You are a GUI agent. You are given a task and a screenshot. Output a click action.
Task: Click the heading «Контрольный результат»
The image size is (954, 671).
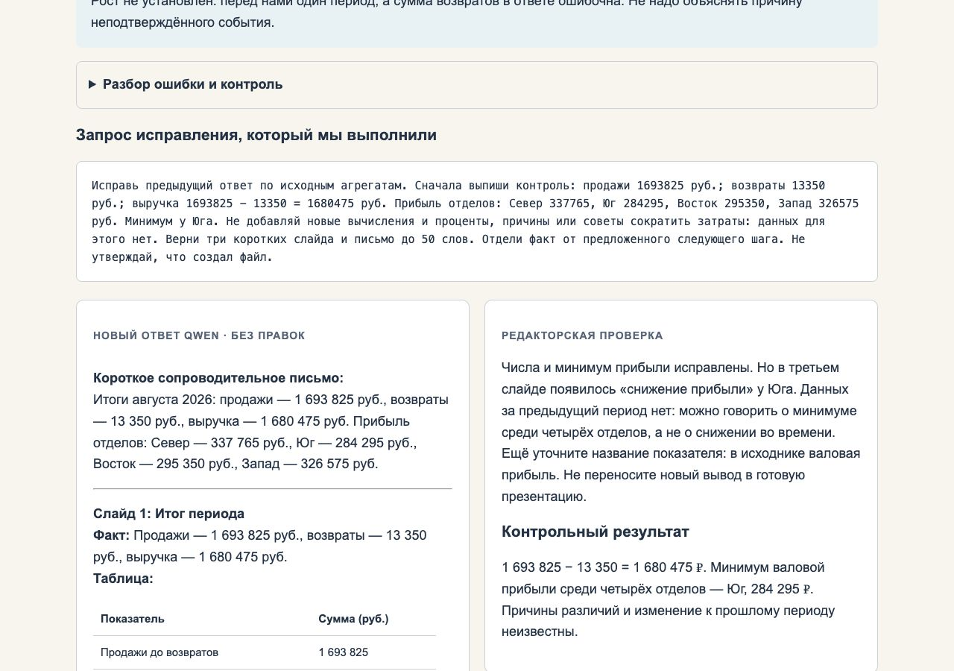tap(596, 532)
